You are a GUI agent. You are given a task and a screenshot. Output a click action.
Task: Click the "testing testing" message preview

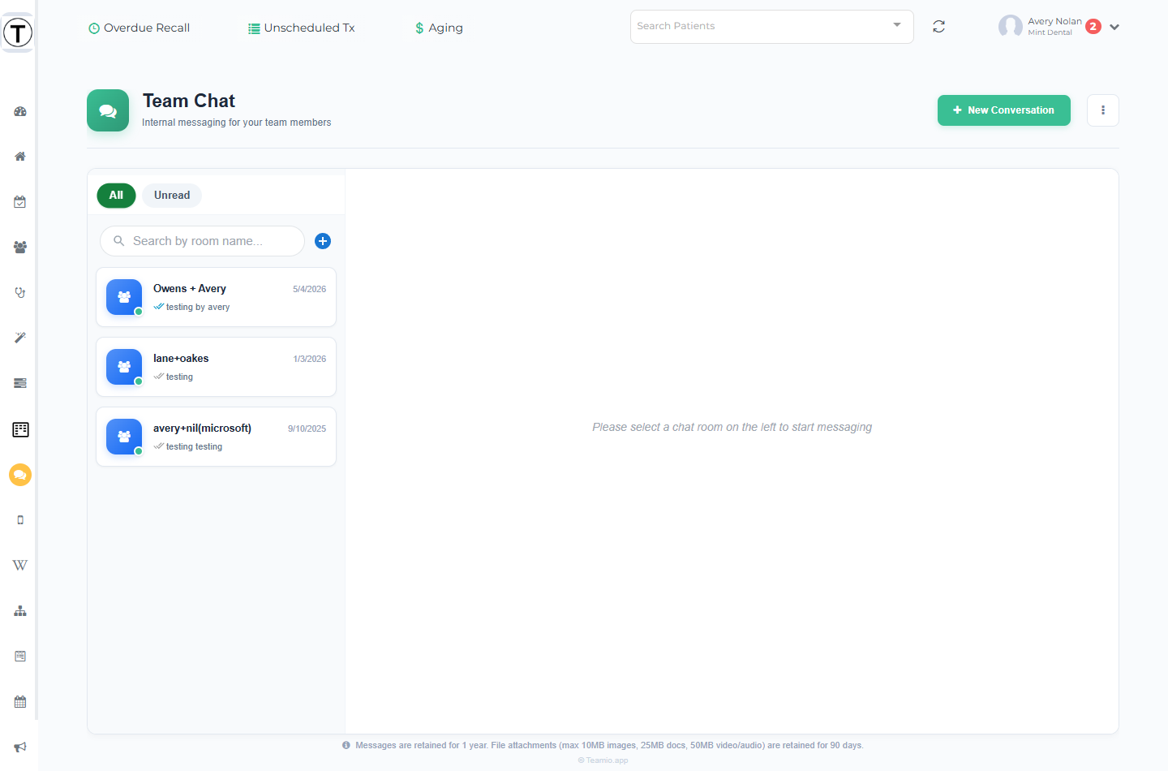194,446
